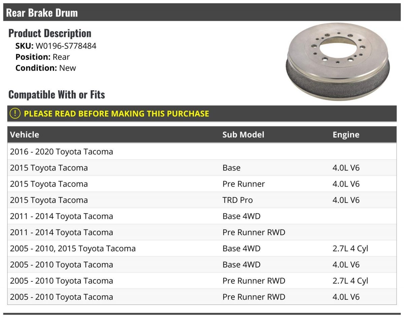
Task: Click the Rear Brake Drum title bar
Action: click(x=202, y=12)
